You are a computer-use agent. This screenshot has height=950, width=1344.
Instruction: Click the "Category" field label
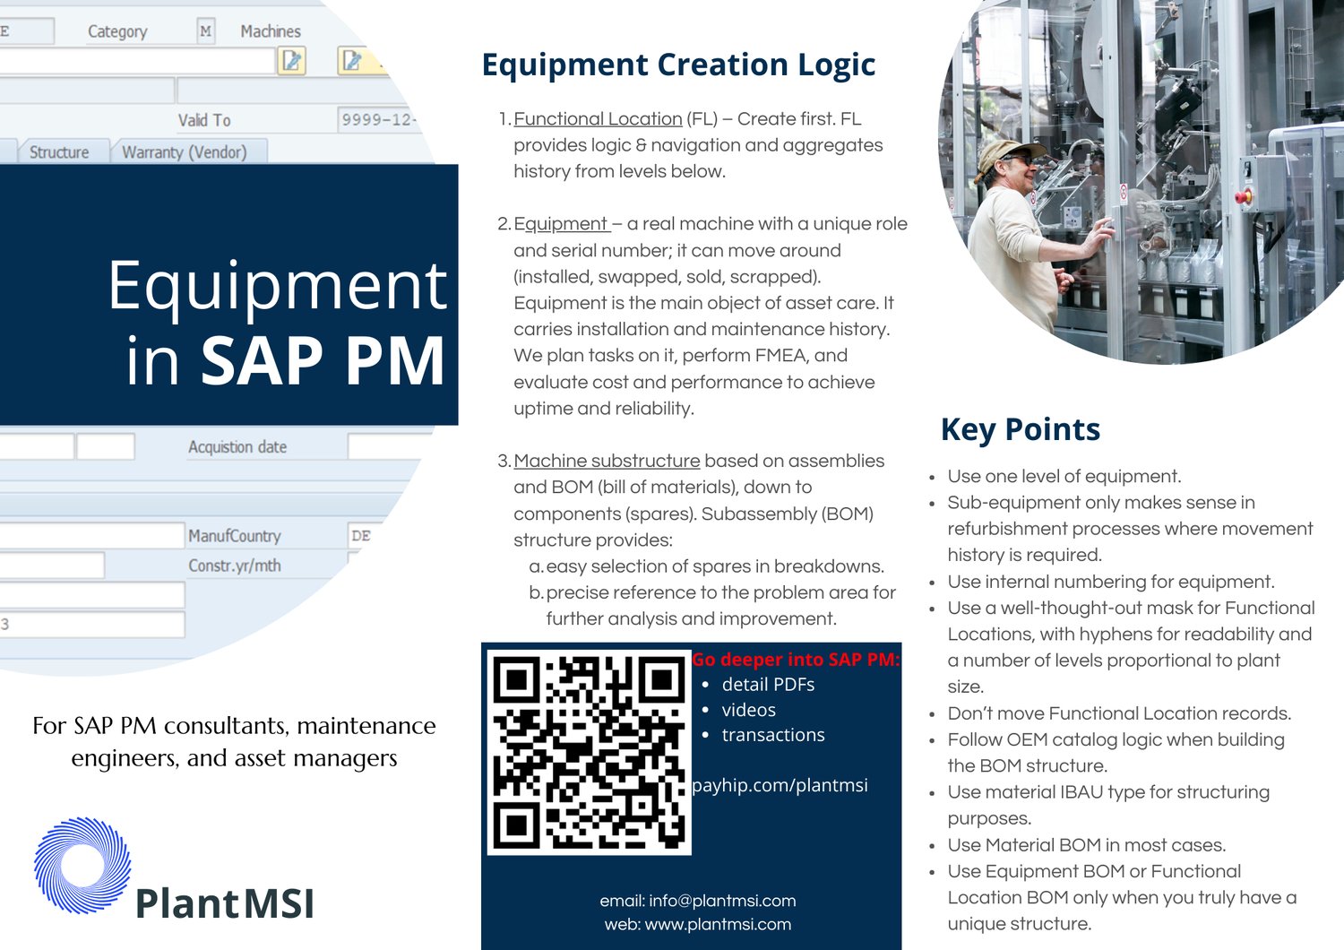click(117, 31)
